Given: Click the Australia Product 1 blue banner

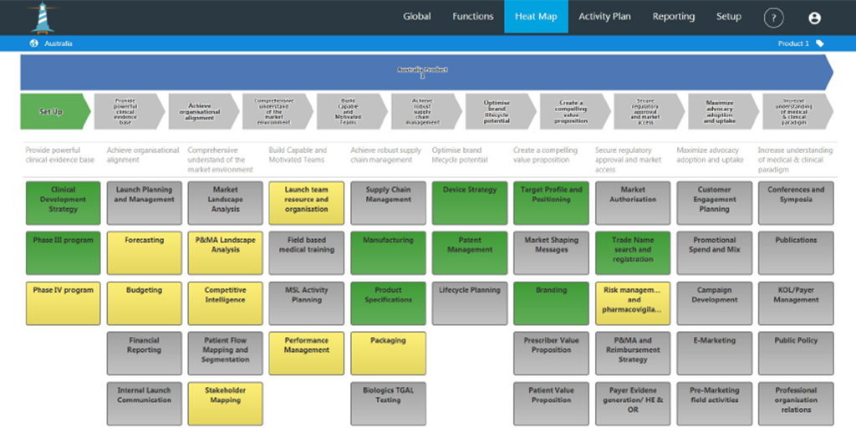Looking at the screenshot, I should pos(422,73).
